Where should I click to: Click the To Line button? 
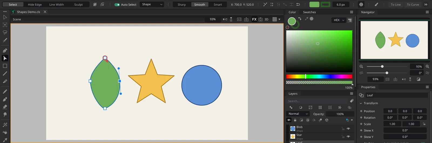point(396,5)
